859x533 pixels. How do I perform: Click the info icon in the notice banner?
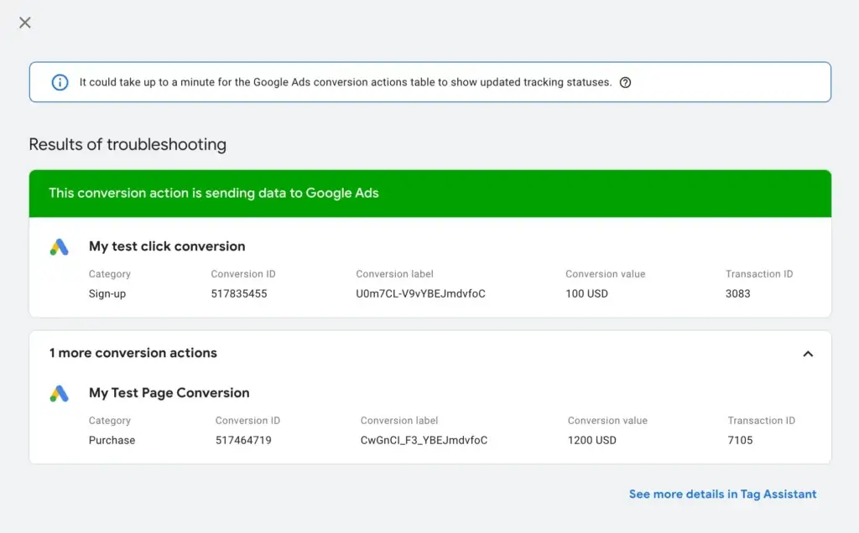[59, 81]
